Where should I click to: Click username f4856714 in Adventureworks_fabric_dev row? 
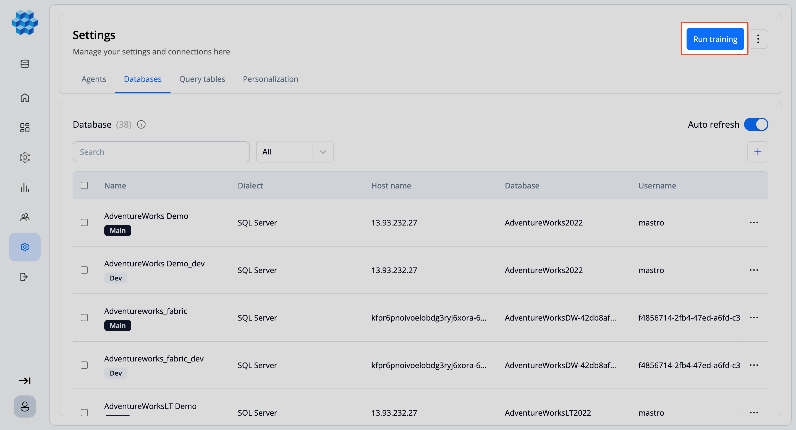coord(689,365)
